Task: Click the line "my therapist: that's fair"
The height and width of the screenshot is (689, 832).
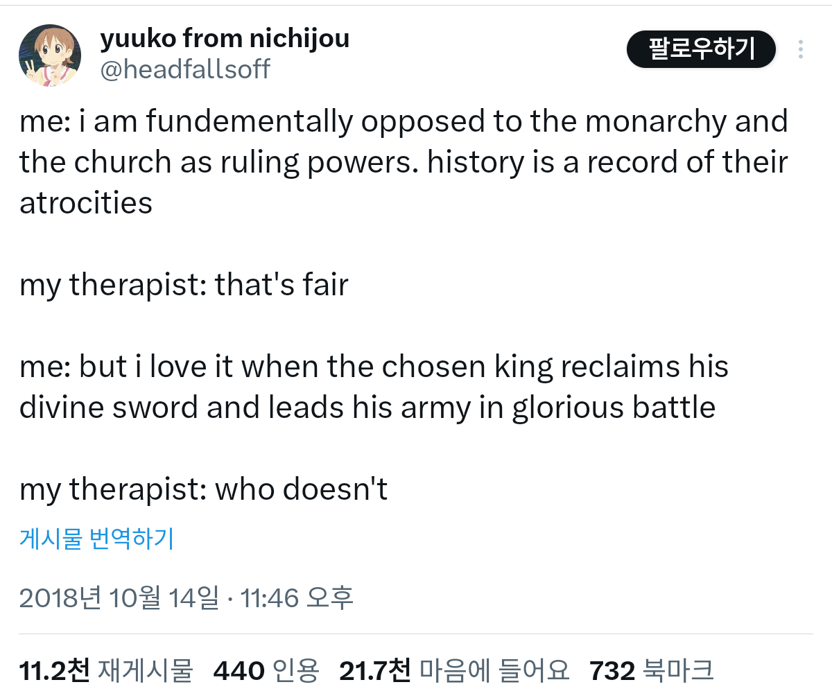Action: [x=184, y=284]
